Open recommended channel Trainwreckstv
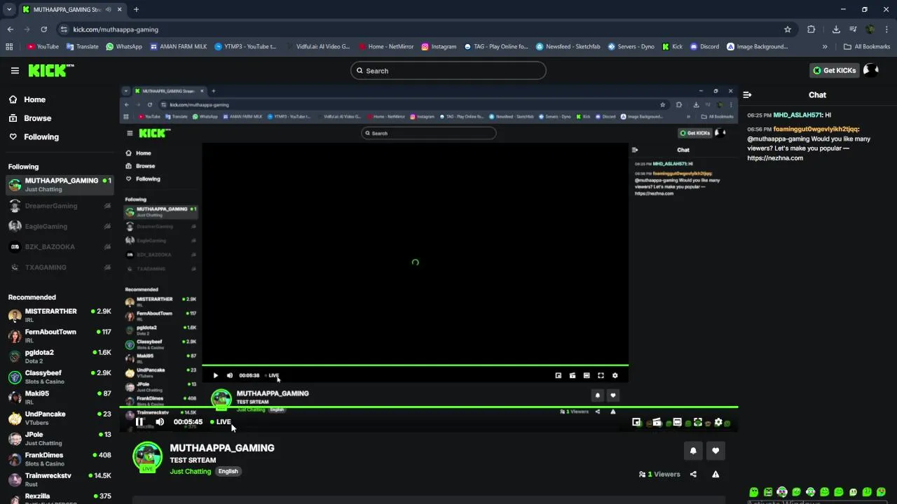Screen dimensions: 897x504 point(60,479)
